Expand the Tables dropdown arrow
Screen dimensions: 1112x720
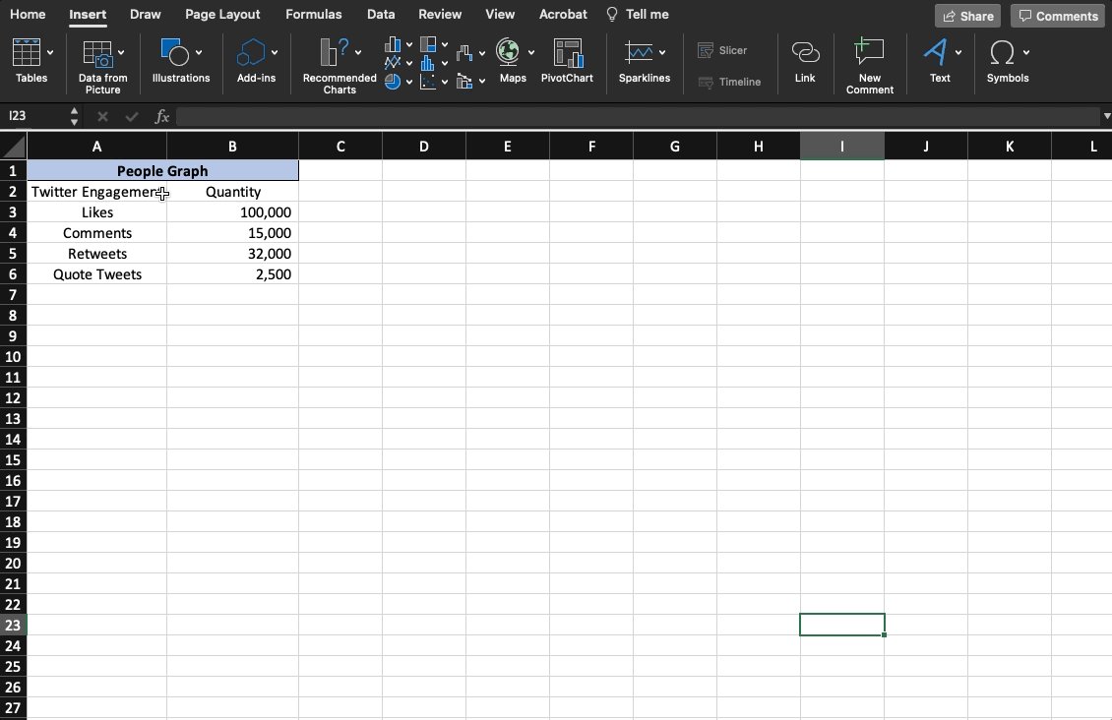tap(49, 52)
